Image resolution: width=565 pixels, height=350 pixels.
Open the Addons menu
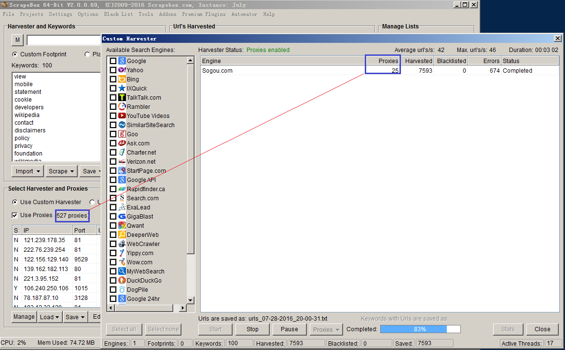point(167,14)
